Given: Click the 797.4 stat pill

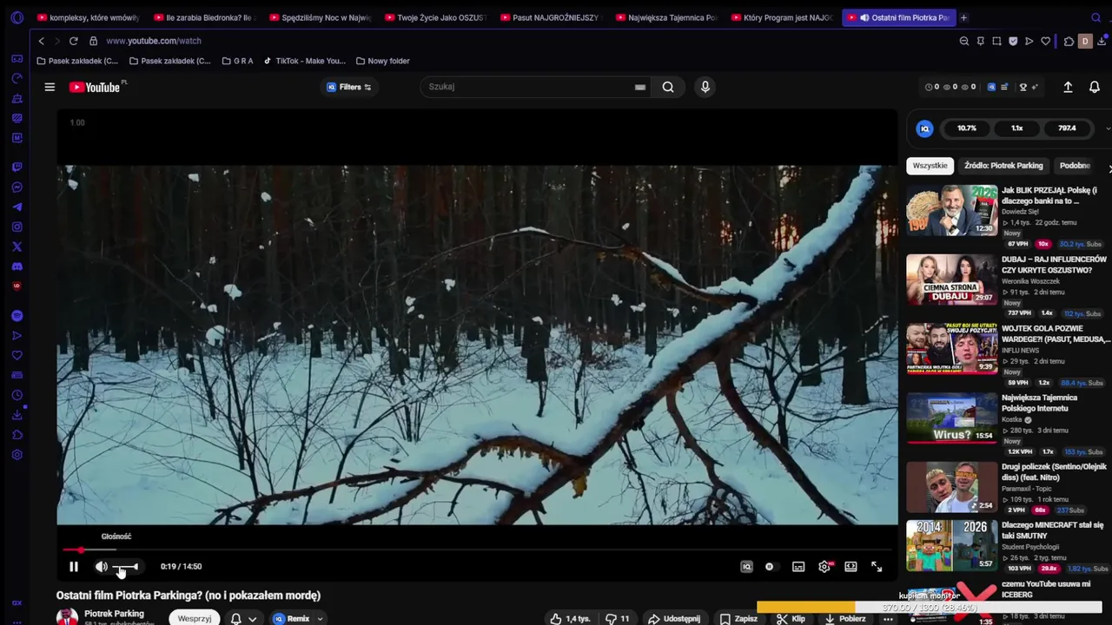Looking at the screenshot, I should (x=1067, y=128).
